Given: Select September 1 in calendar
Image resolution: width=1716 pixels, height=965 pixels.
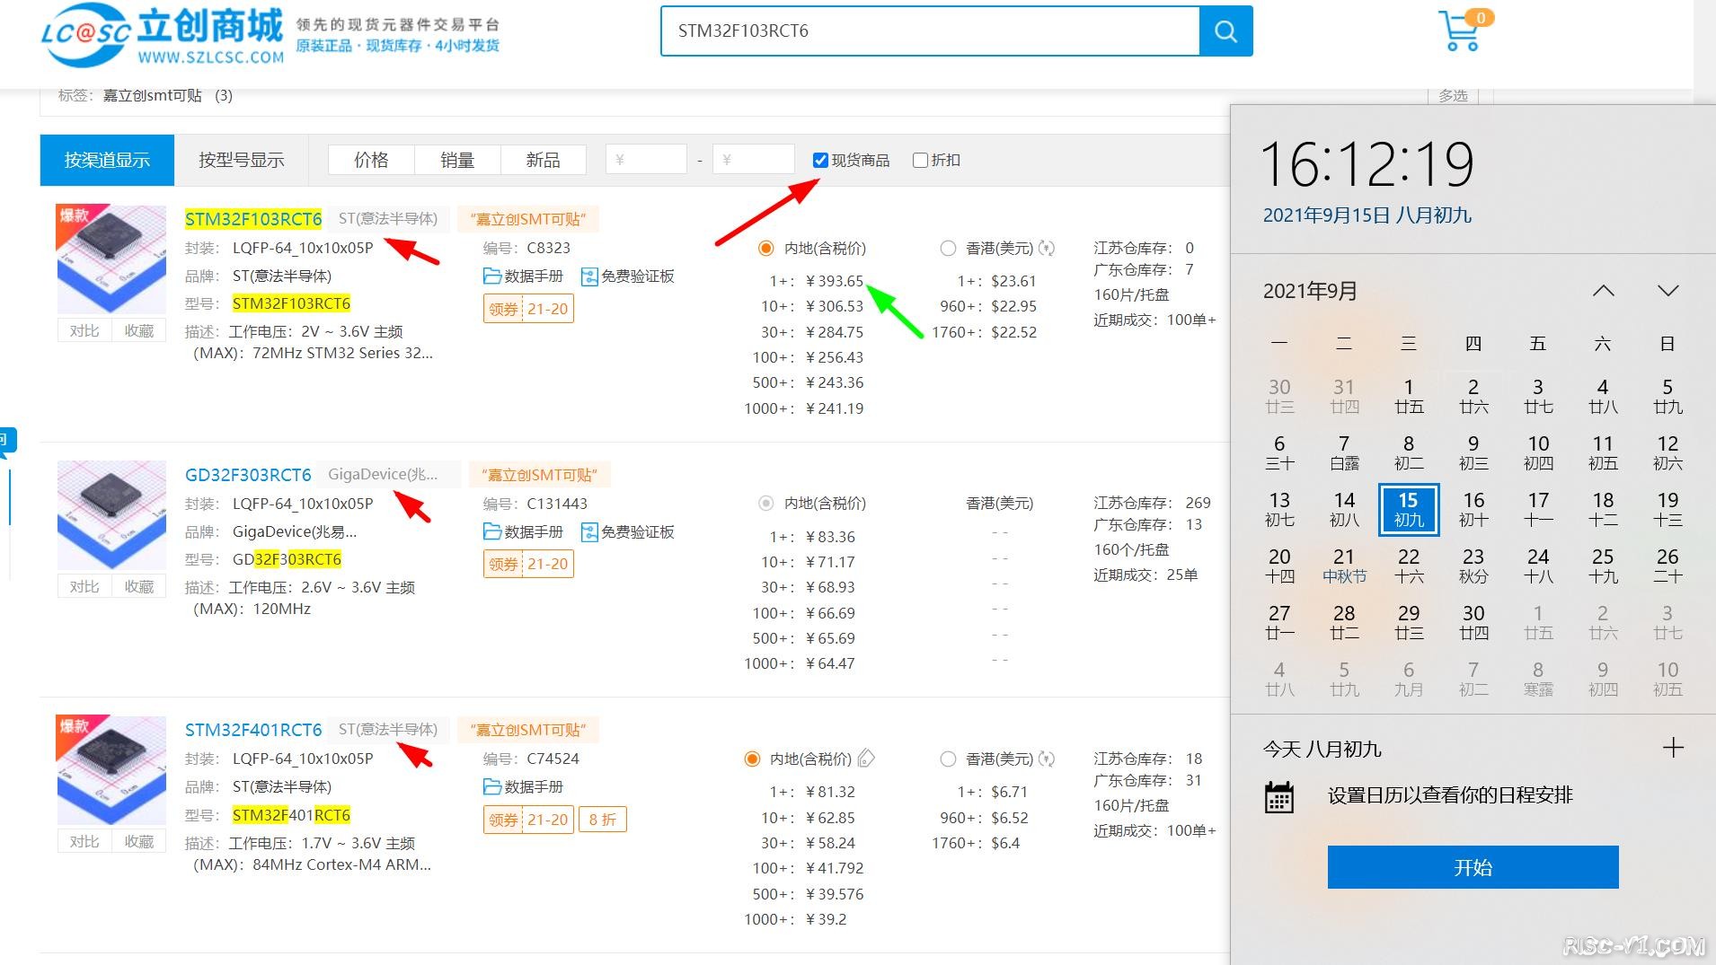Looking at the screenshot, I should tap(1409, 396).
